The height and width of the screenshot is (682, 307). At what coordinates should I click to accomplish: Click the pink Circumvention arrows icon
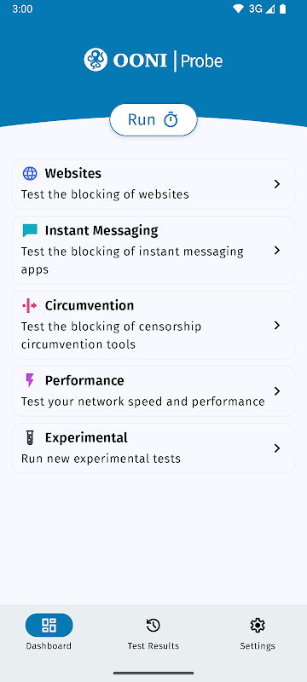click(30, 306)
